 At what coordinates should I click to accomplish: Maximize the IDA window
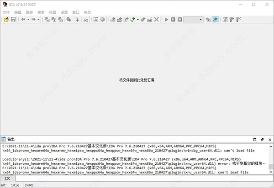(x=253, y=5)
